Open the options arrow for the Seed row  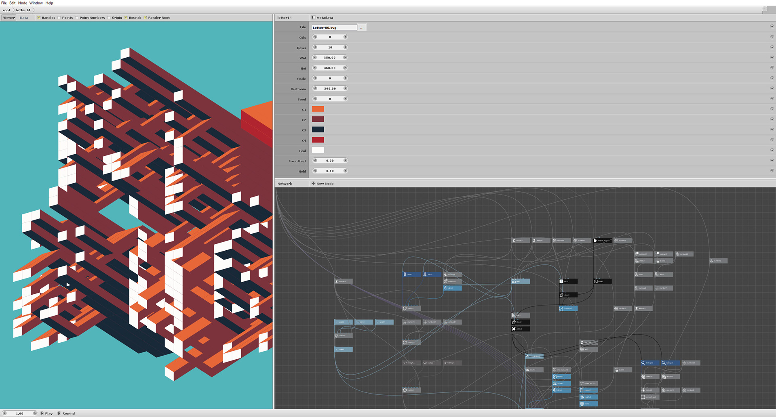click(x=772, y=98)
